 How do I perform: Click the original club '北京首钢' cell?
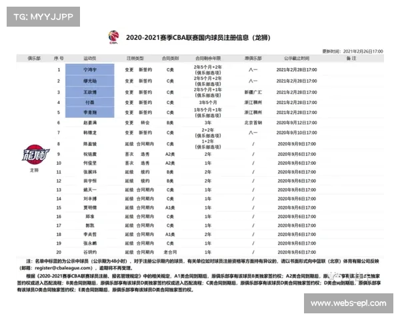pyautogui.click(x=253, y=123)
